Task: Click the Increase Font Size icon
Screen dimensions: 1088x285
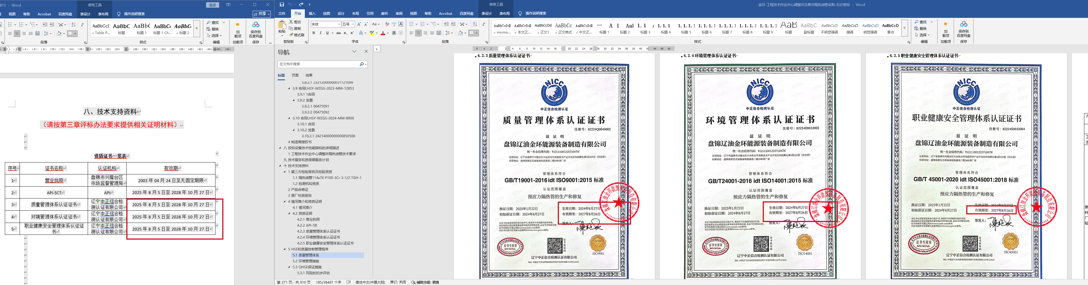Action: (x=359, y=24)
